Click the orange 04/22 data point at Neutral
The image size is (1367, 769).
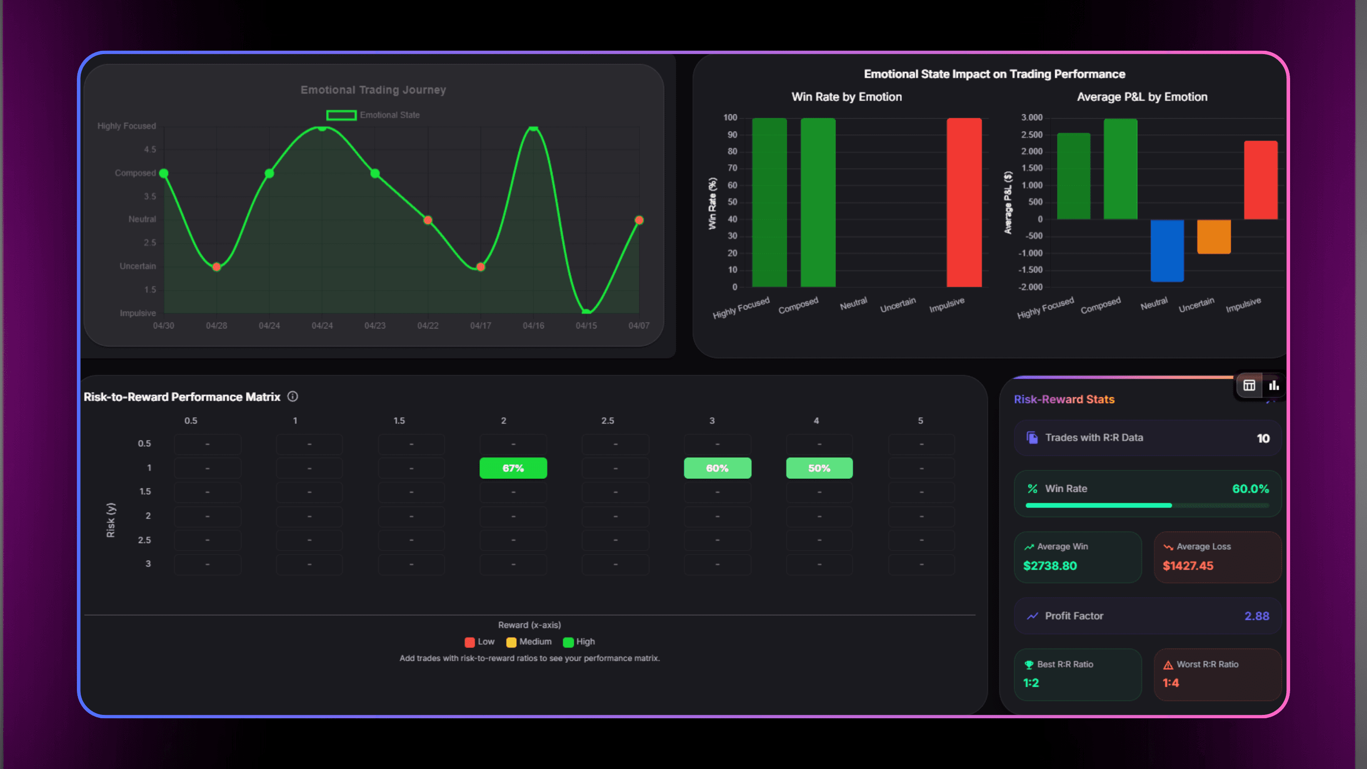pos(428,220)
